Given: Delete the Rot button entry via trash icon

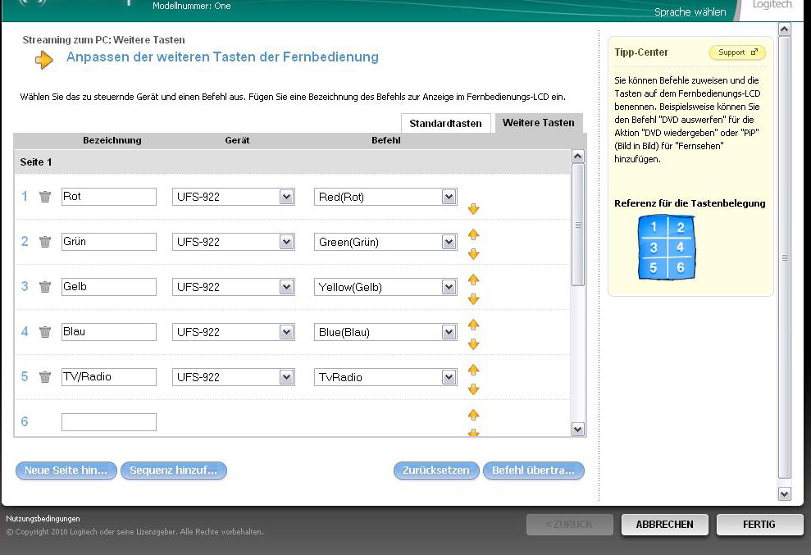Looking at the screenshot, I should (x=45, y=197).
